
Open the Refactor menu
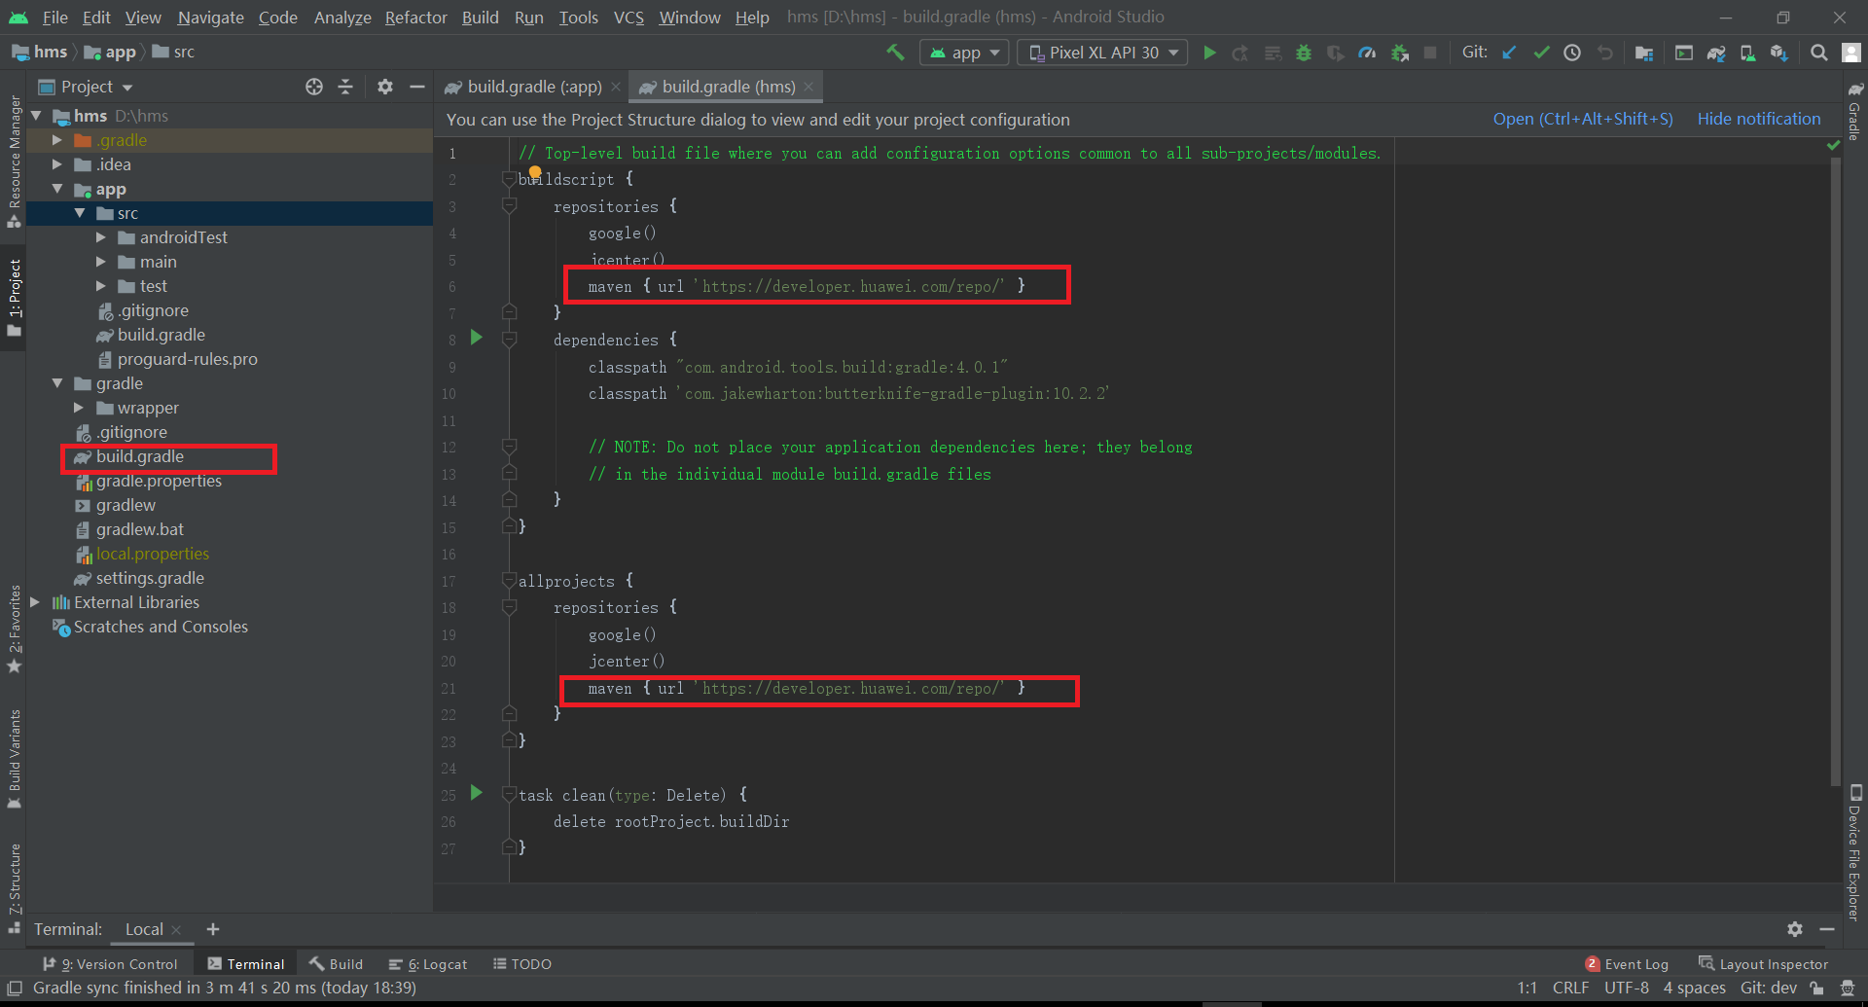pos(415,18)
